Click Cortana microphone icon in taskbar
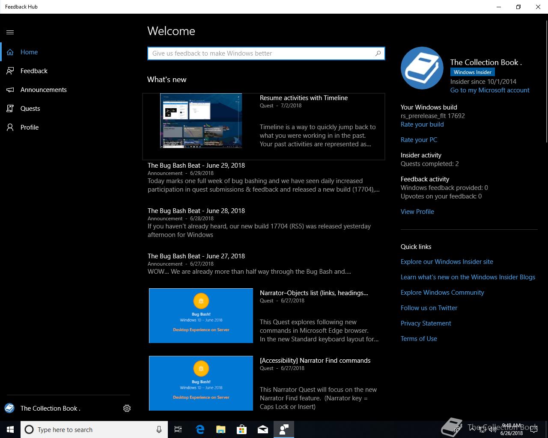The width and height of the screenshot is (548, 438). click(x=159, y=429)
